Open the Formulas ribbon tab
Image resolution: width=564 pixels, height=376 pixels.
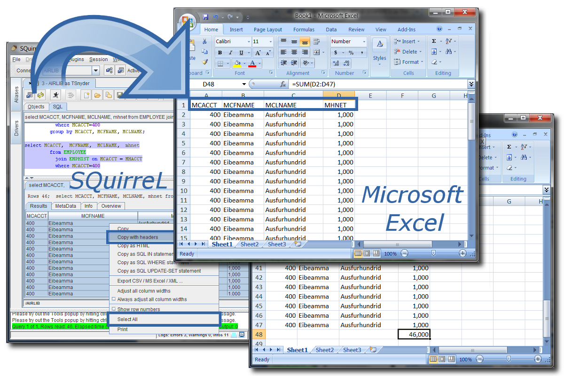tap(304, 29)
